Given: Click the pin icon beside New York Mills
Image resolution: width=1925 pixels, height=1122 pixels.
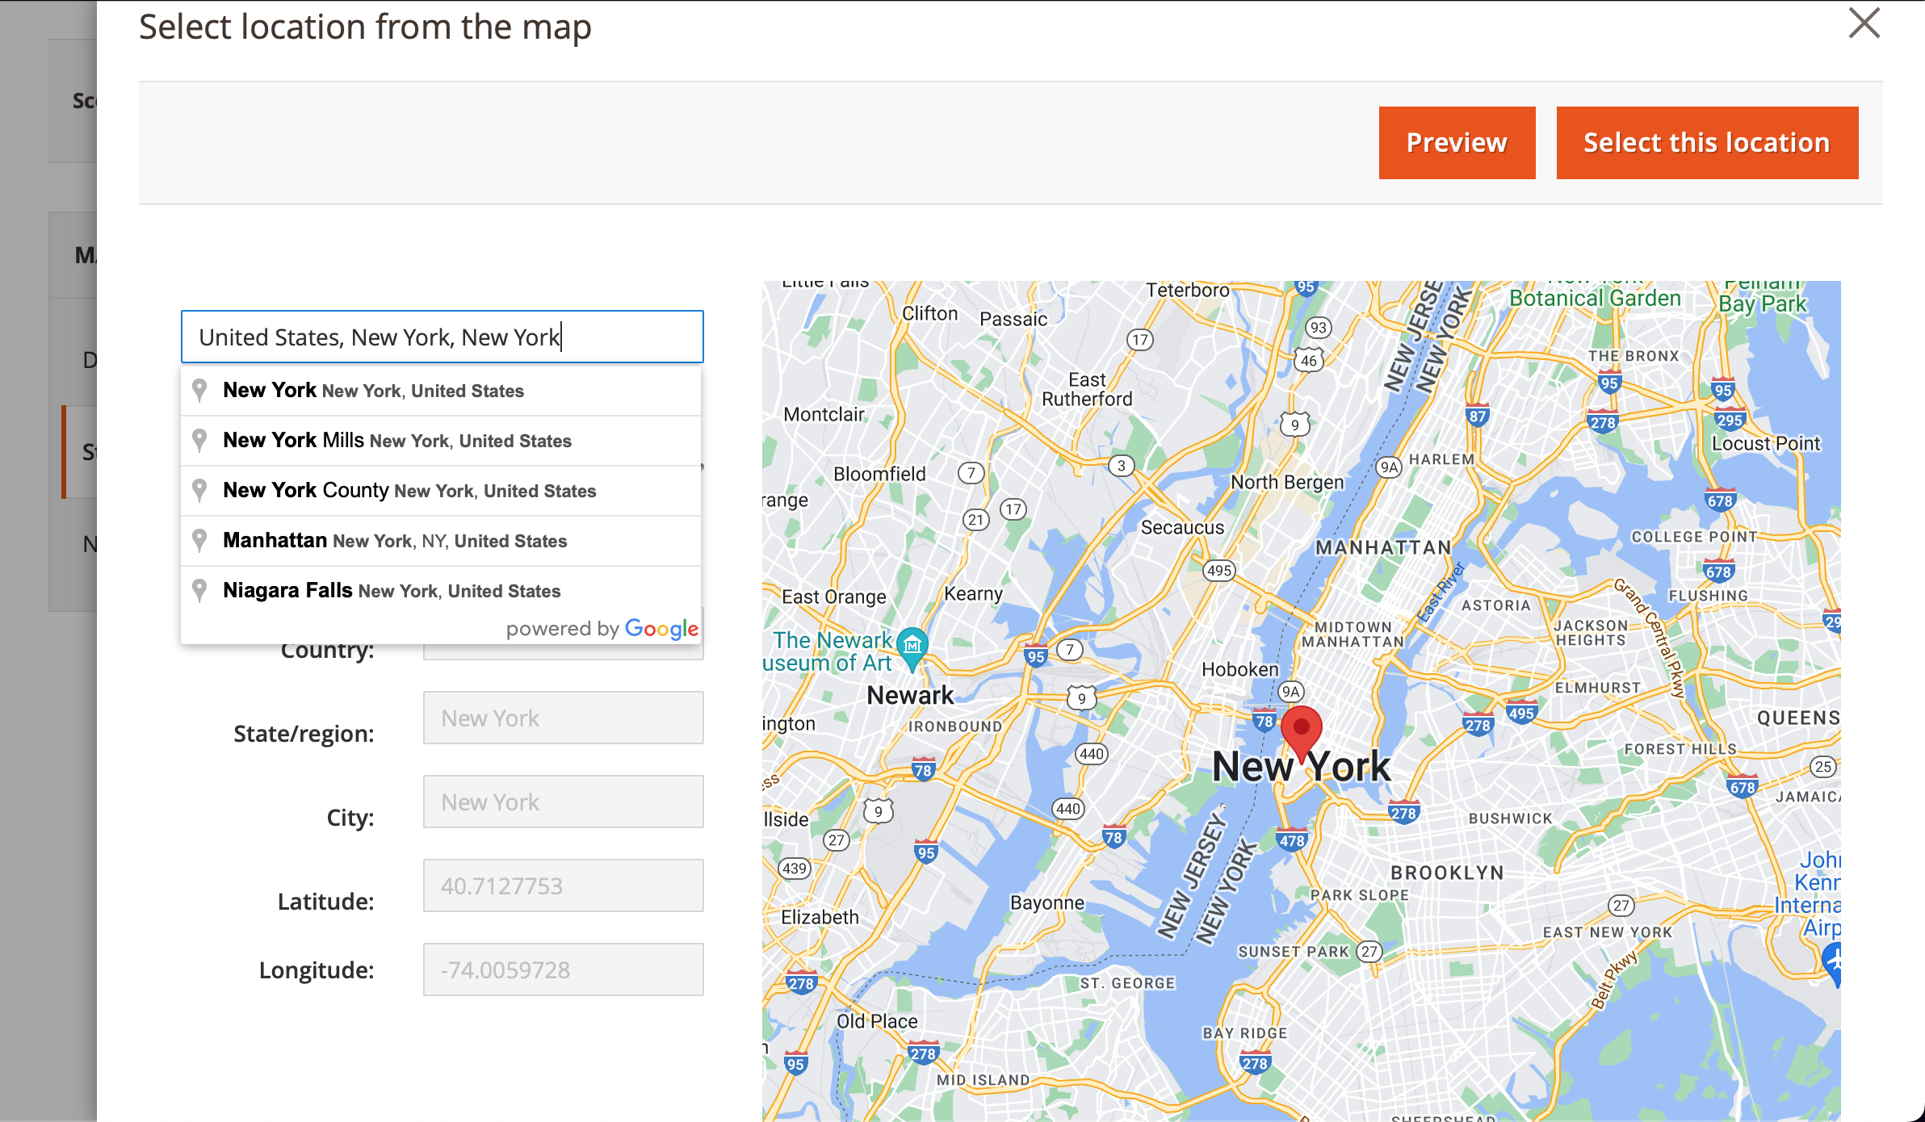Looking at the screenshot, I should coord(199,441).
